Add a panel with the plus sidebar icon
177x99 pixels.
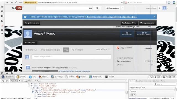click(x=2, y=34)
